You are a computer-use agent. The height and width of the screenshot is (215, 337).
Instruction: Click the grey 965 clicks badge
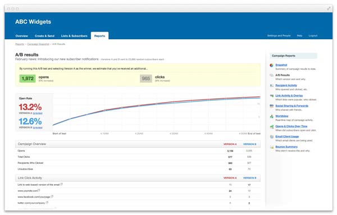tap(146, 79)
